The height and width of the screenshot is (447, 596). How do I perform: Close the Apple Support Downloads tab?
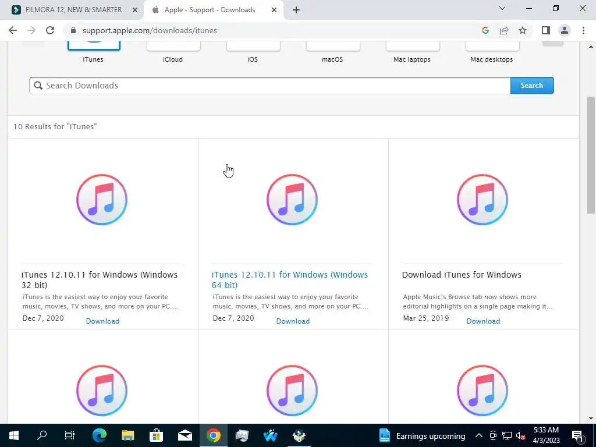click(x=274, y=10)
